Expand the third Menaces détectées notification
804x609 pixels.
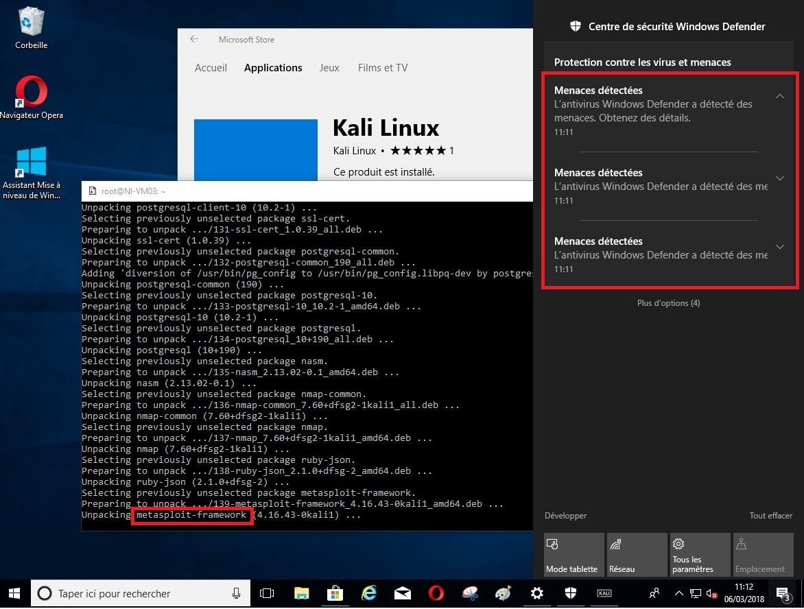pyautogui.click(x=779, y=247)
